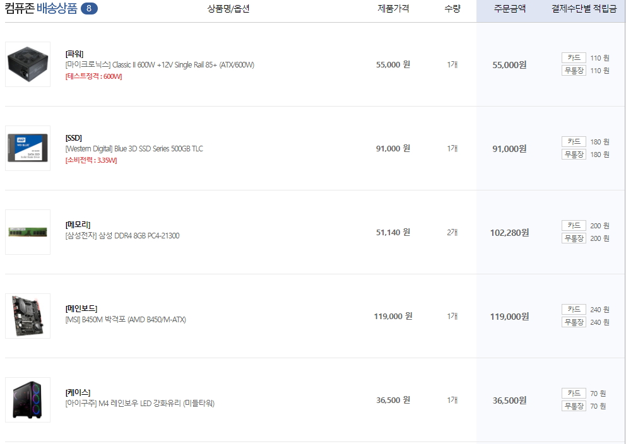Click the 테스트정격 : 600W red note

pyautogui.click(x=93, y=76)
